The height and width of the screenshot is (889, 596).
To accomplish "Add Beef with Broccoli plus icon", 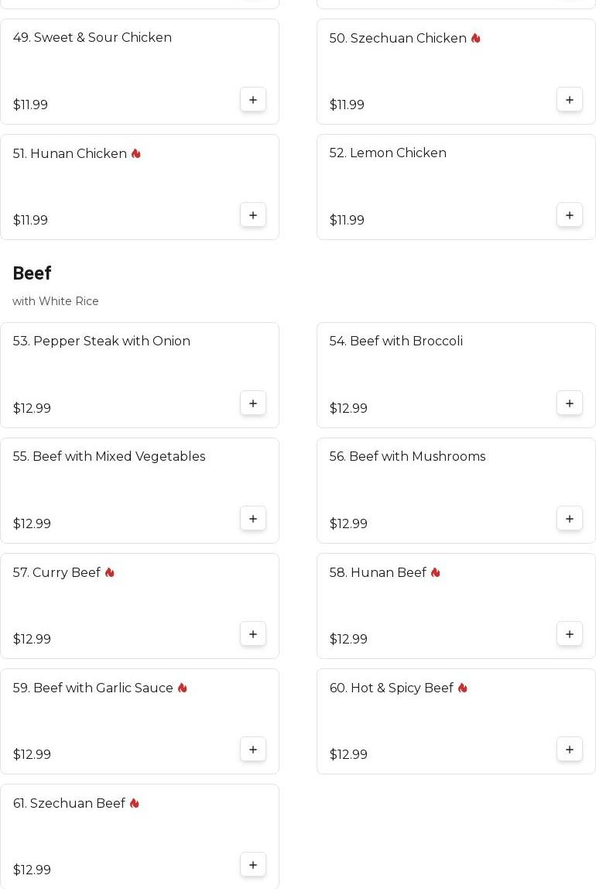I will tap(570, 403).
